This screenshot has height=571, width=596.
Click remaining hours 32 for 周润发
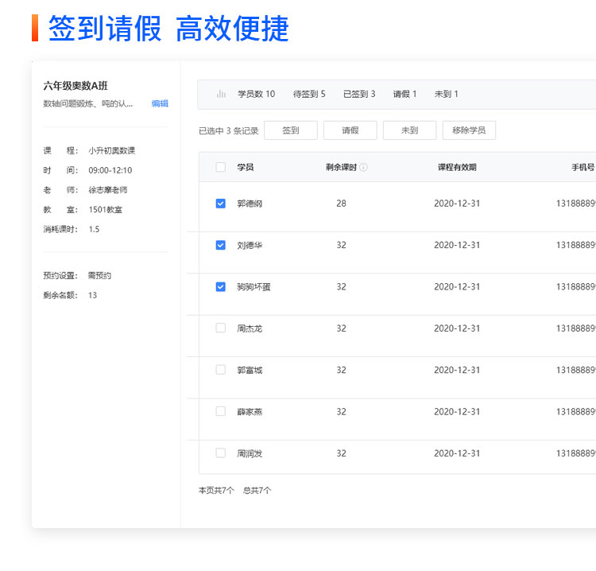[342, 453]
